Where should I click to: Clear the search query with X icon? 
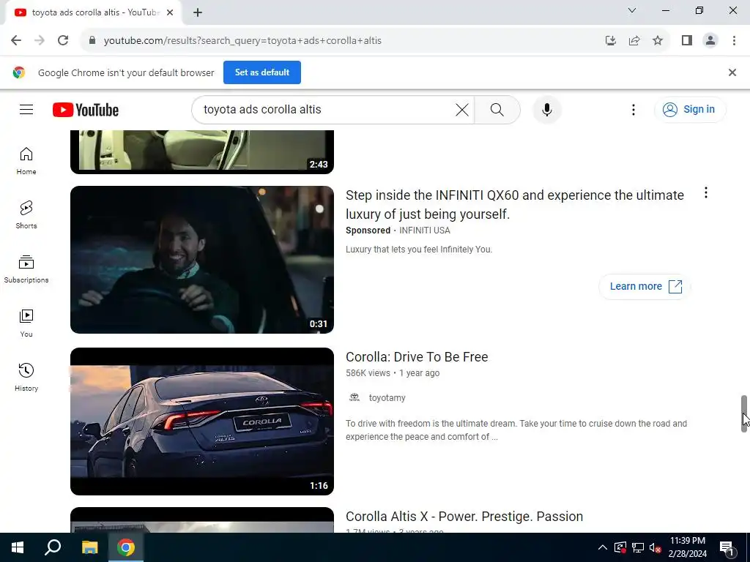click(x=461, y=110)
